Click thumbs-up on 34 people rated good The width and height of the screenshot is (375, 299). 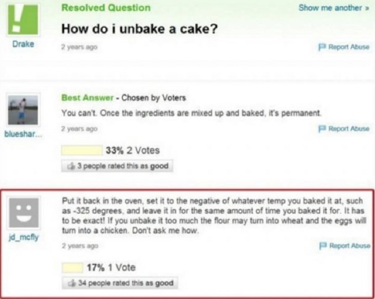coord(72,283)
